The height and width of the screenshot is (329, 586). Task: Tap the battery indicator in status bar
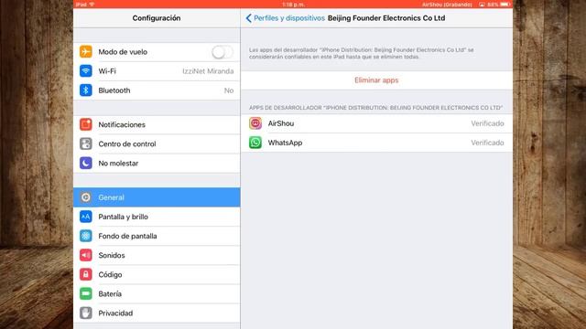click(x=505, y=5)
